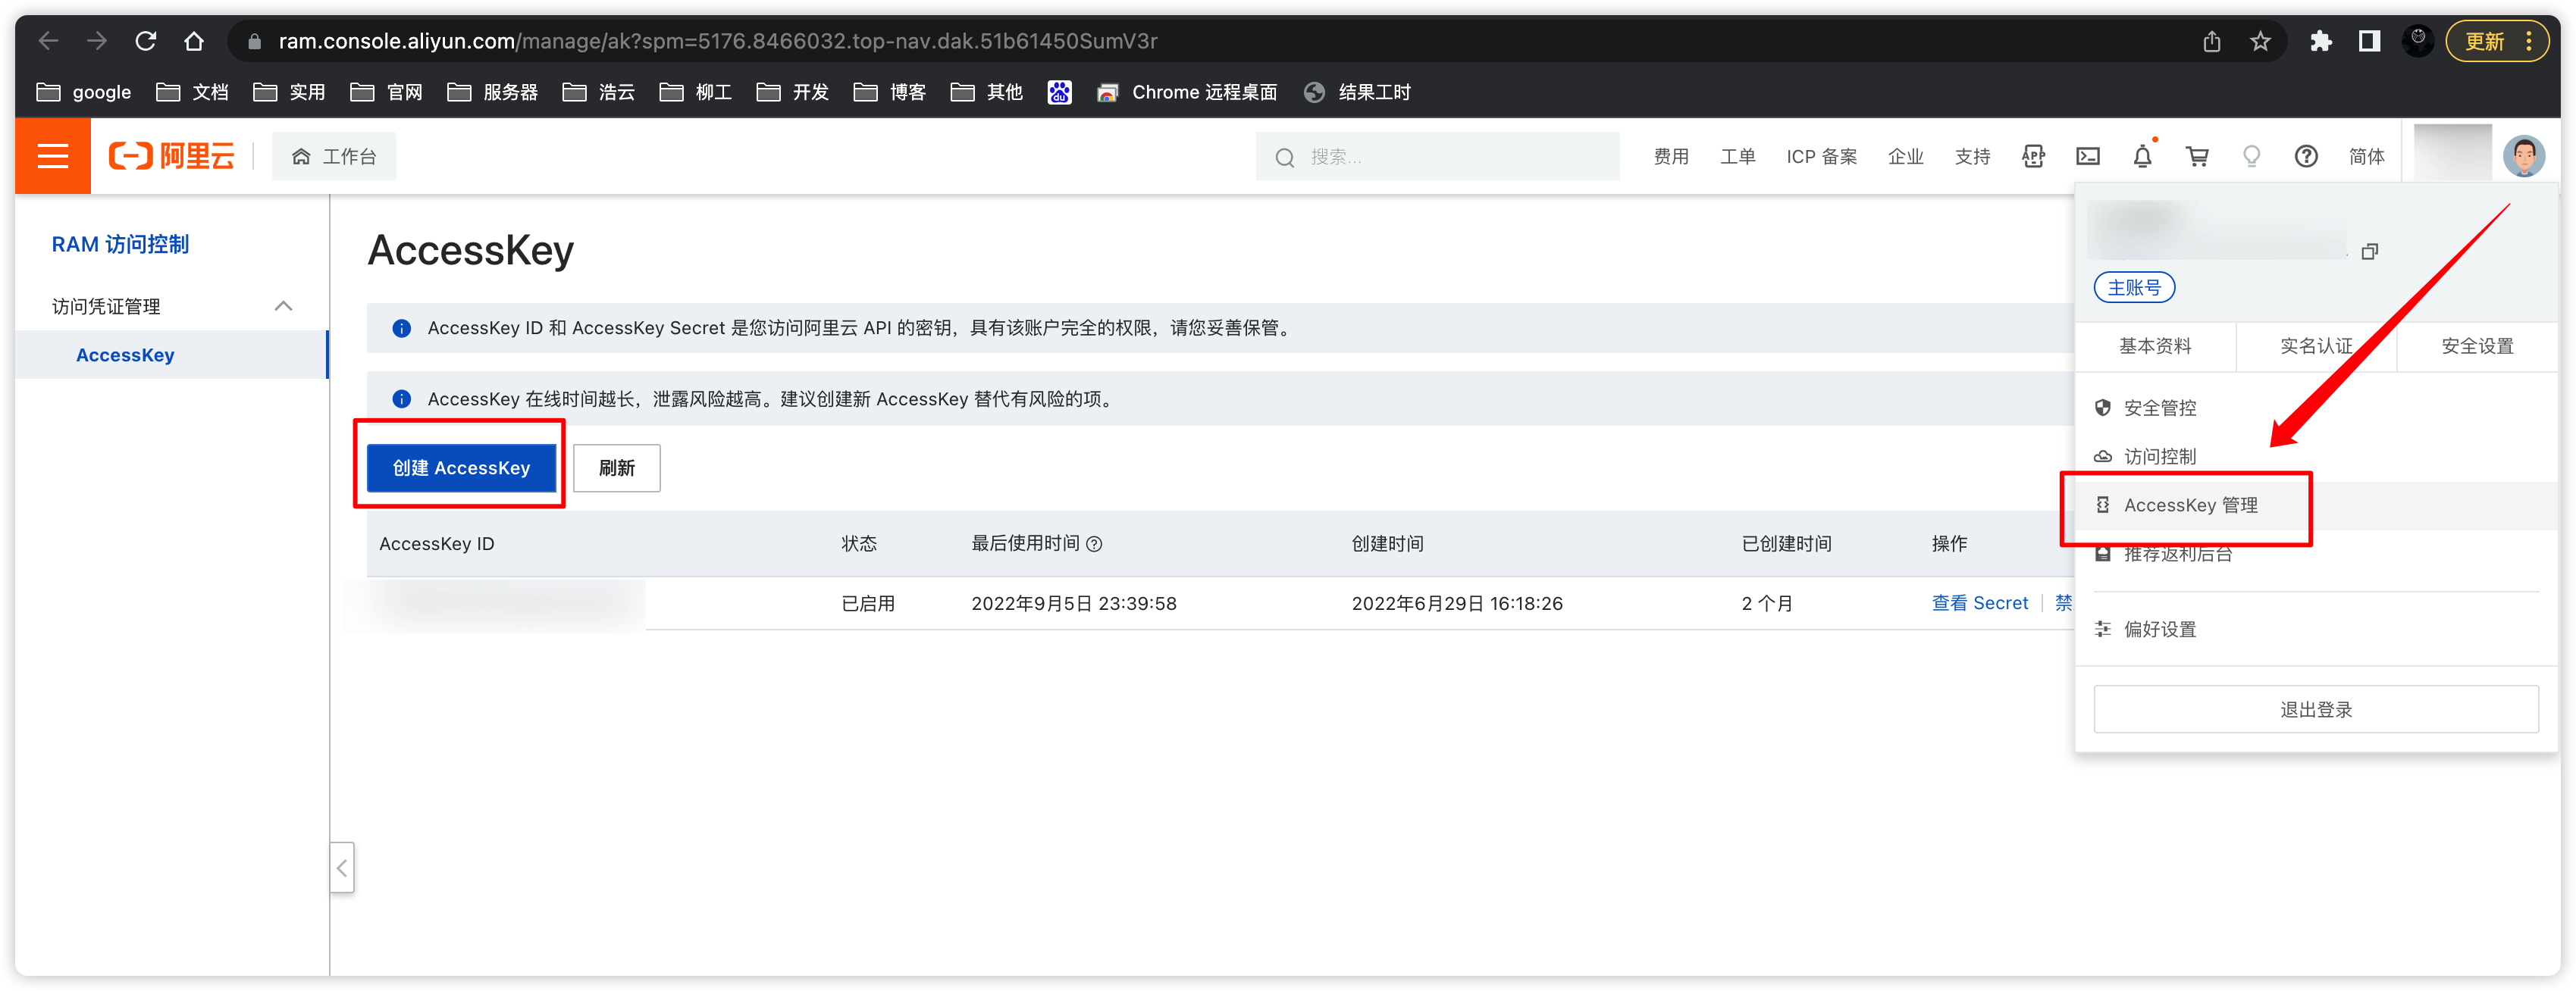This screenshot has width=2576, height=991.
Task: Open the 其他 bookmarks folder
Action: coord(987,92)
